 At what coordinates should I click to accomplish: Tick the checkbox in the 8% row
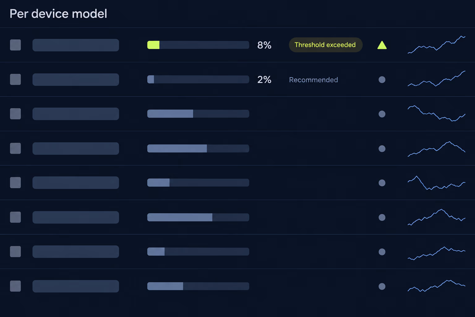(x=15, y=45)
